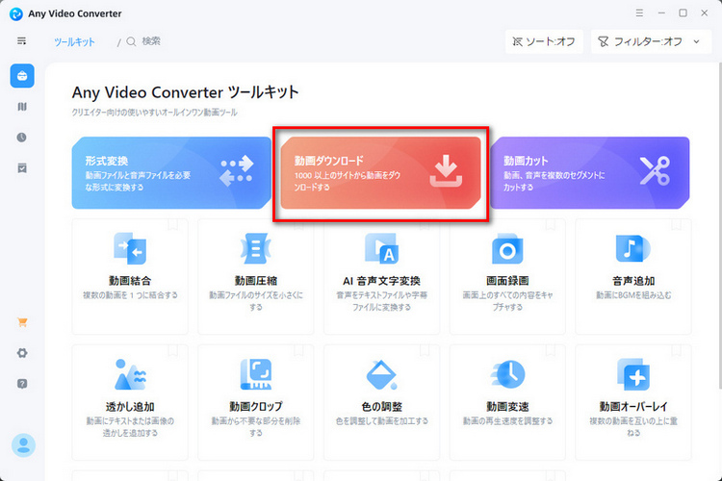
Task: Click the user account avatar
Action: pos(23,445)
